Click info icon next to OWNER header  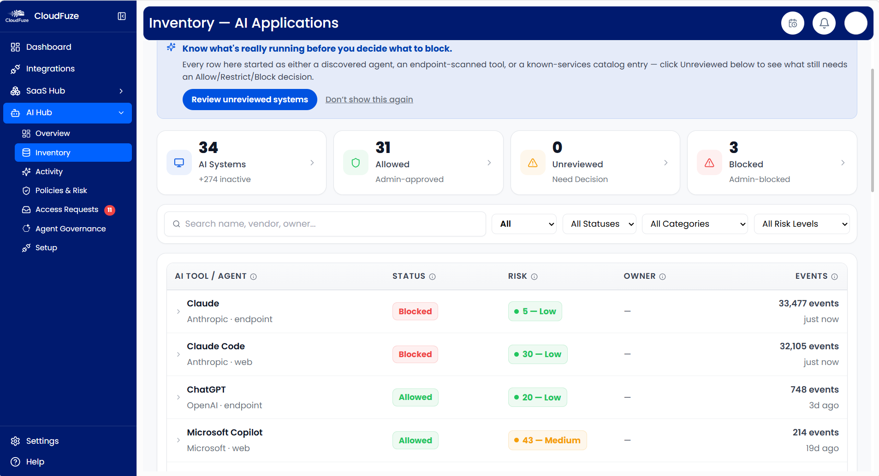click(662, 276)
